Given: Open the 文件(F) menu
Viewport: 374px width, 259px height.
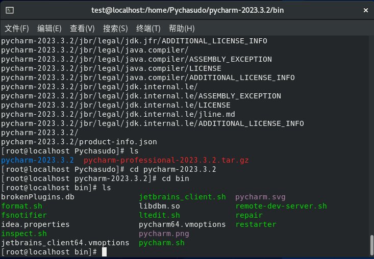Looking at the screenshot, I should point(17,29).
